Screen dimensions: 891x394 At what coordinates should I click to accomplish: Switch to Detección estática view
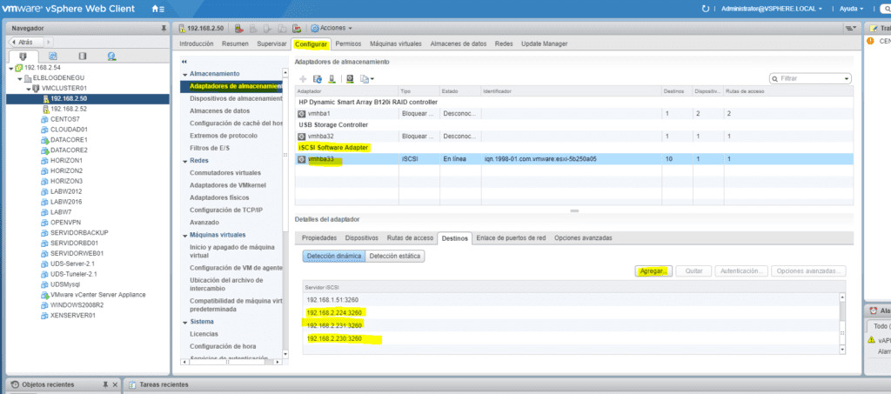(395, 256)
